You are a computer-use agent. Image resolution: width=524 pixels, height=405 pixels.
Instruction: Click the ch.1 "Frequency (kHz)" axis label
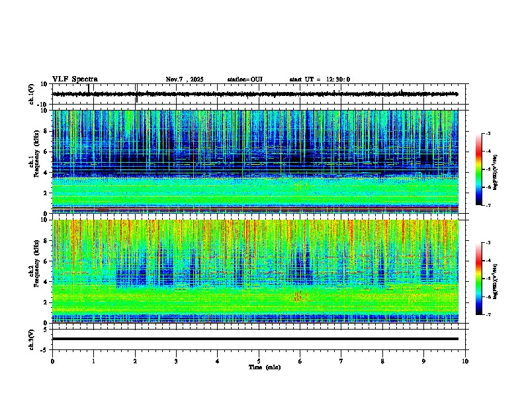click(36, 154)
